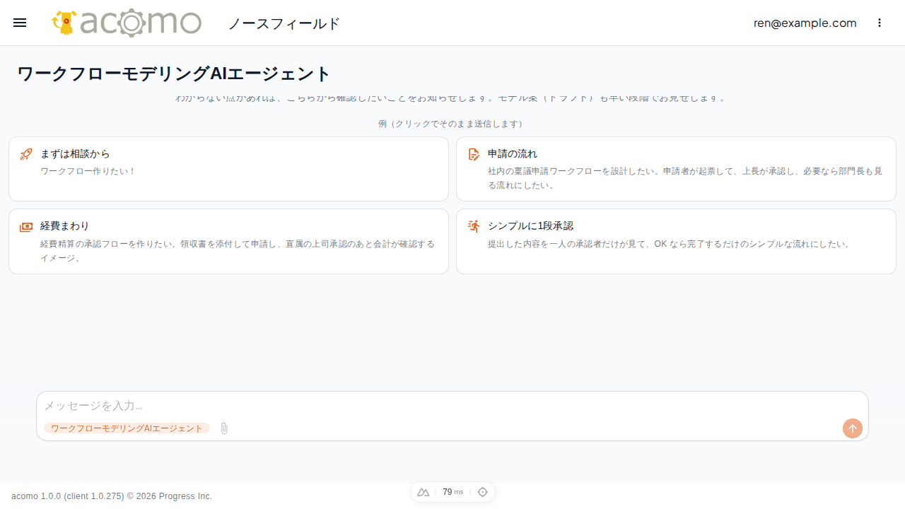The height and width of the screenshot is (509, 905).
Task: Click the money icon on 経費まわり card
Action: point(26,226)
